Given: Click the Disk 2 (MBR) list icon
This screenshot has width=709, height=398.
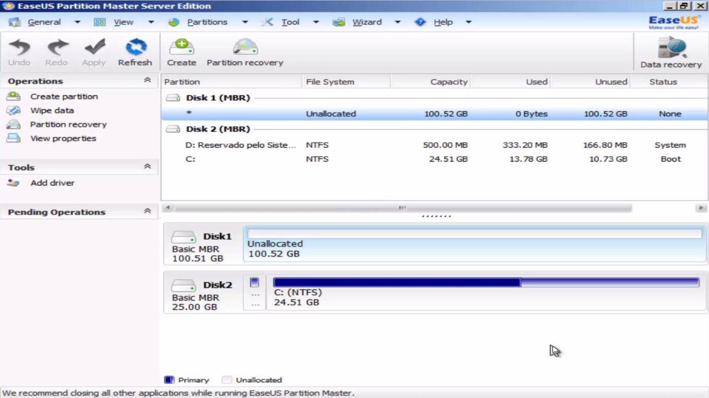Looking at the screenshot, I should (173, 129).
